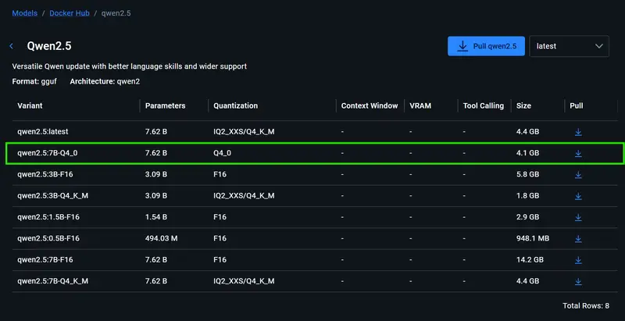Select the qwen2.5:7B-Q4_0 variant name

click(48, 153)
